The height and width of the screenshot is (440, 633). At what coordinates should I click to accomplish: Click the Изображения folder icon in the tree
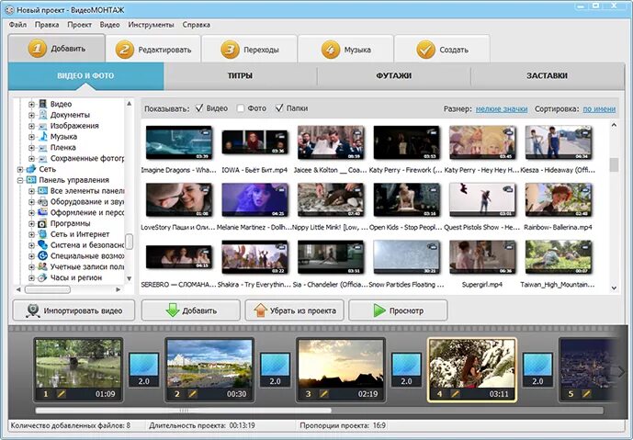[42, 126]
